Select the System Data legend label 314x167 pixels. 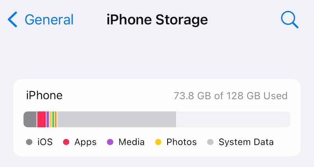246,142
